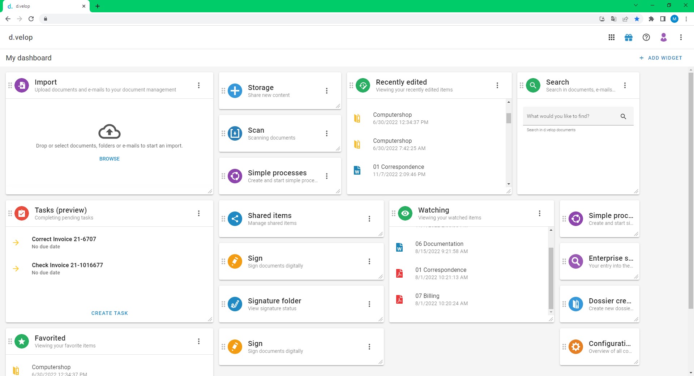This screenshot has width=694, height=376.
Task: Open the Signature folder icon
Action: click(x=235, y=304)
